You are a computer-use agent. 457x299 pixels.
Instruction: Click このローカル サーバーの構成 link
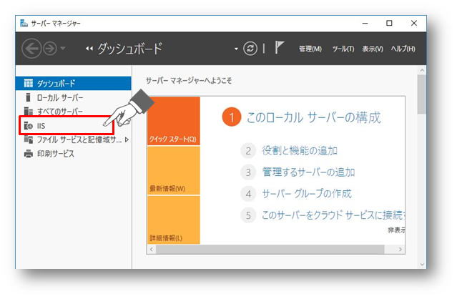tap(313, 117)
